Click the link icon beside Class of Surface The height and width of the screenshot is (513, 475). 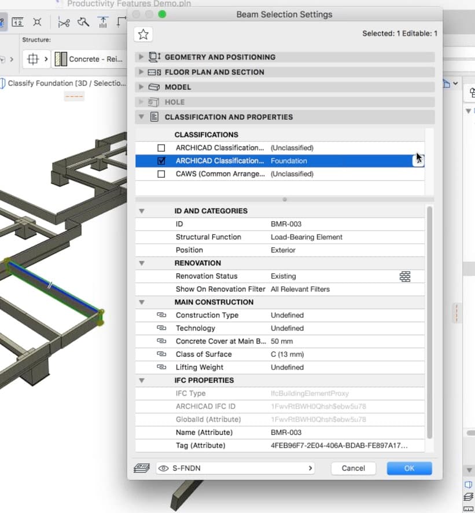[x=161, y=354]
